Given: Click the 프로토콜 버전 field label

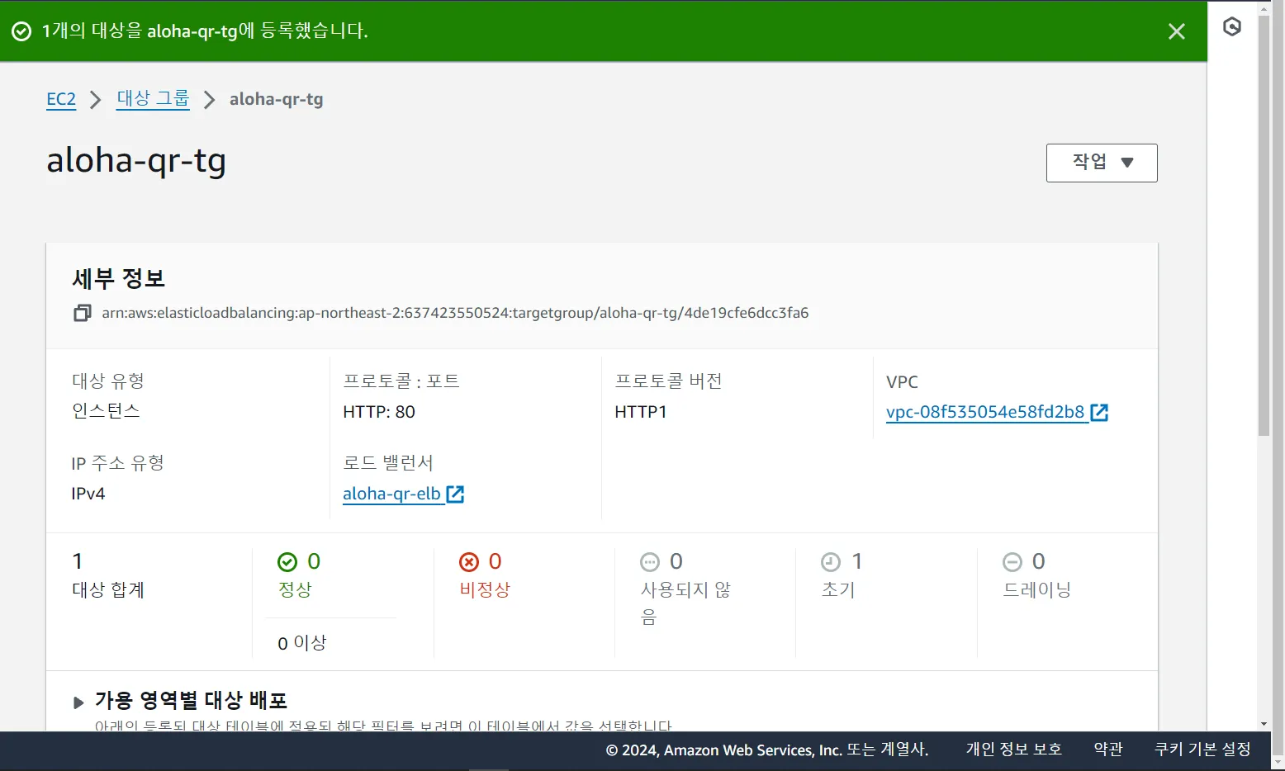Looking at the screenshot, I should 668,381.
